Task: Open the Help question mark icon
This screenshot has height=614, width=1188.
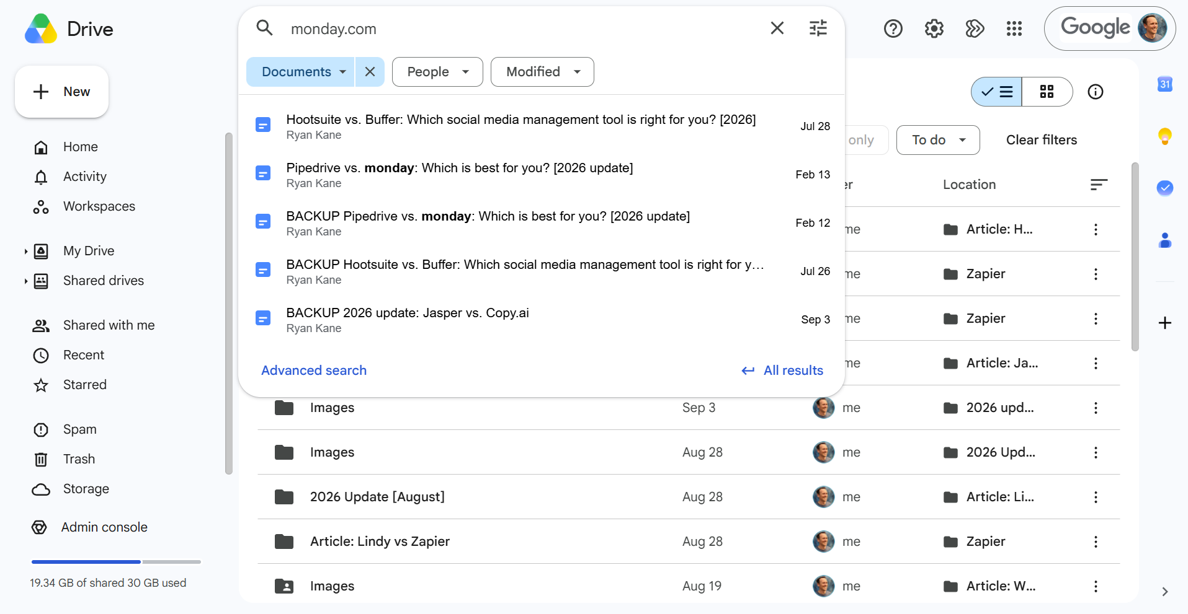Action: 893,29
